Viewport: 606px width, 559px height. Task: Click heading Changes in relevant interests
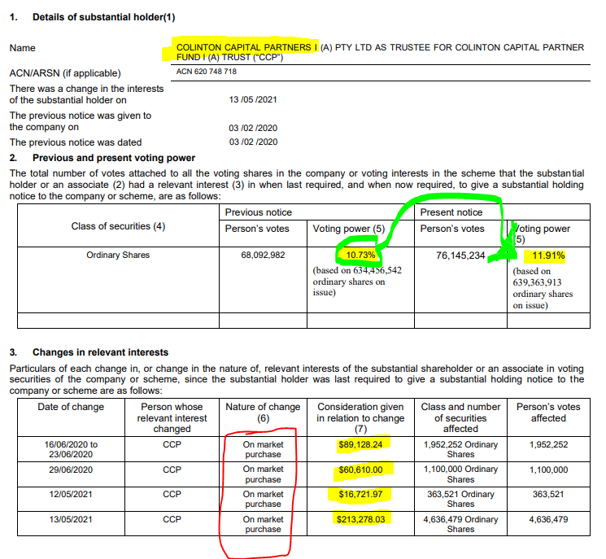101,352
